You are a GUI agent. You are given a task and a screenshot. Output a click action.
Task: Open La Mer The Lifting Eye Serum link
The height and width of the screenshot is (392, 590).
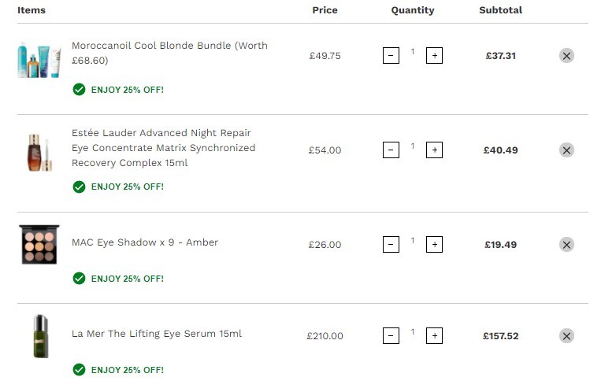coord(157,334)
